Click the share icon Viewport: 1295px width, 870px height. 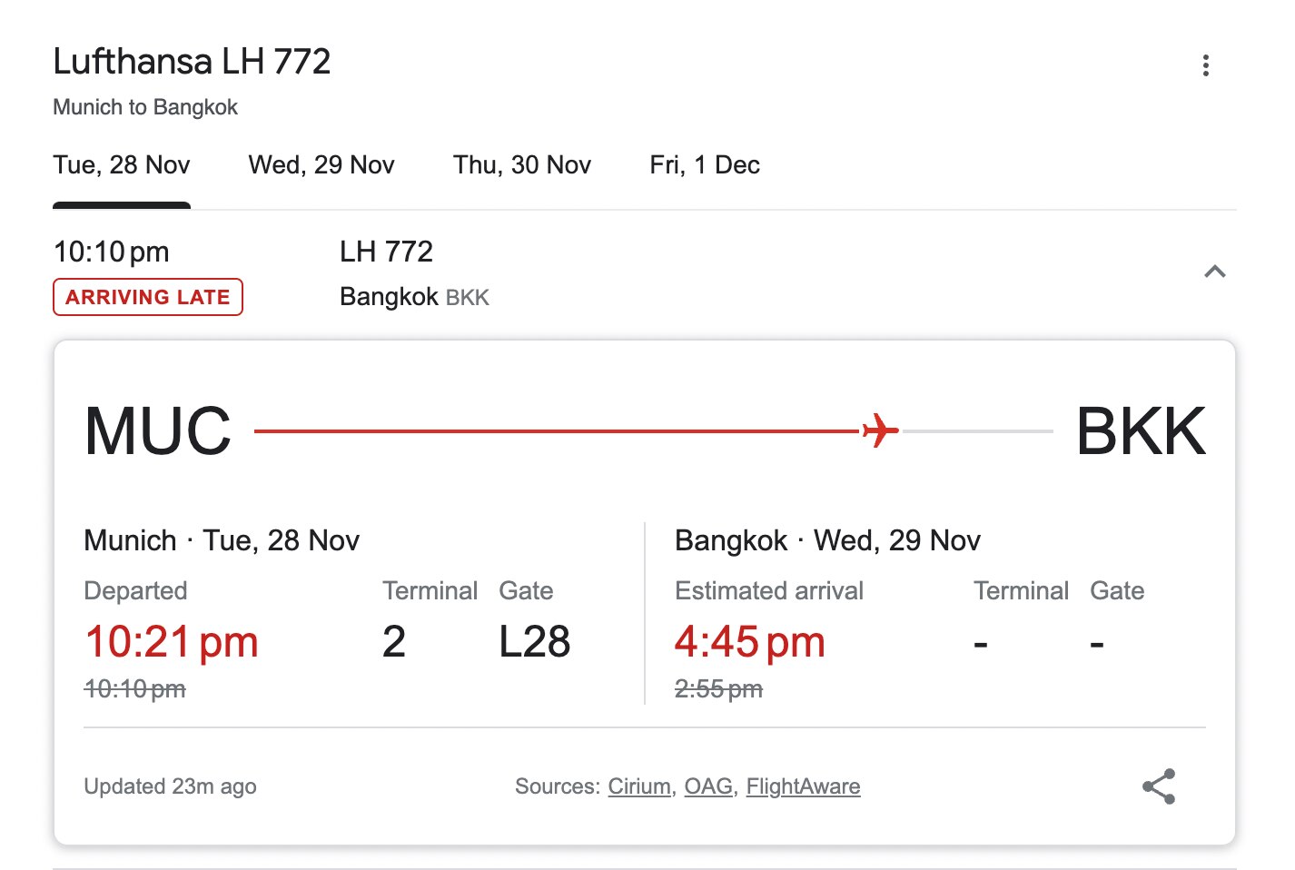[x=1159, y=786]
